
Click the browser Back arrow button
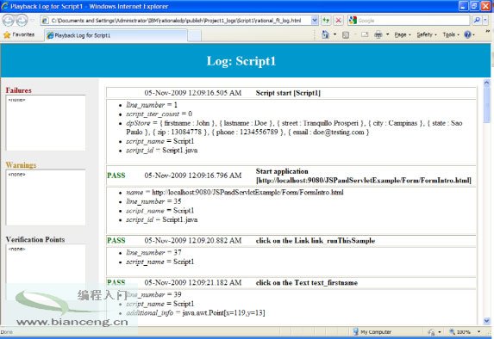[9, 21]
